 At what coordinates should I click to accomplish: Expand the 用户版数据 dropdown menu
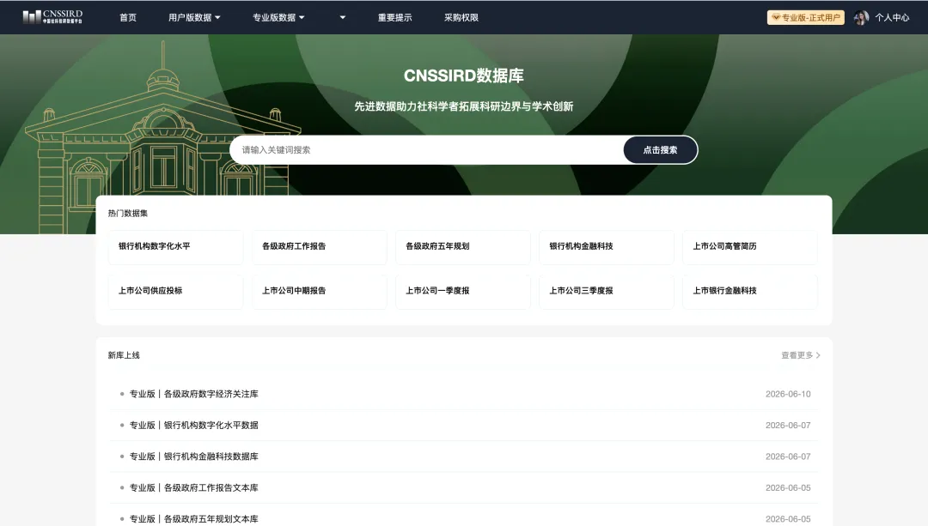[x=194, y=18]
